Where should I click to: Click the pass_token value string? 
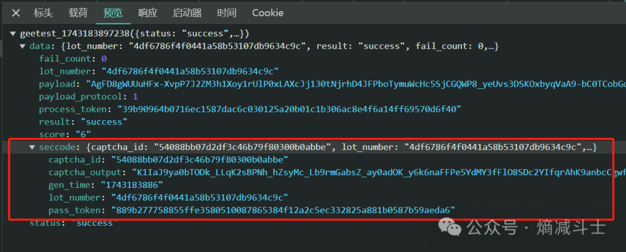click(282, 211)
